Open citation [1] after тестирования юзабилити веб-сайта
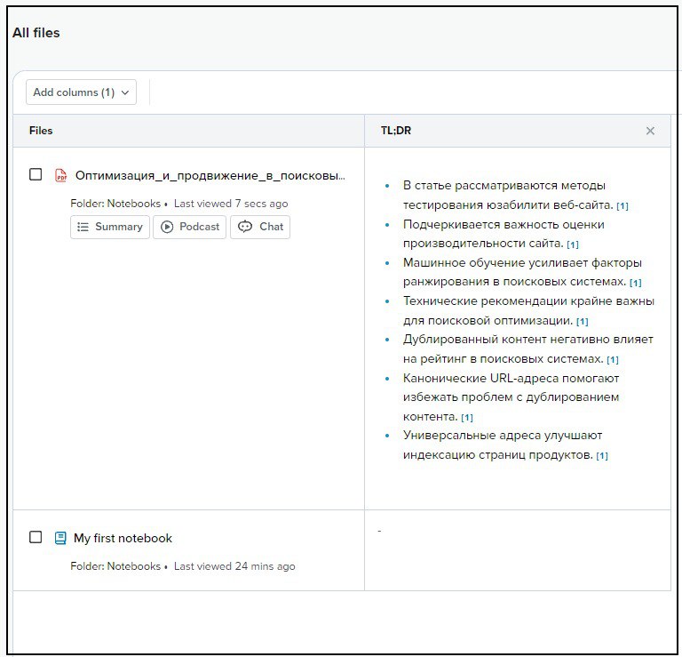 pos(623,206)
